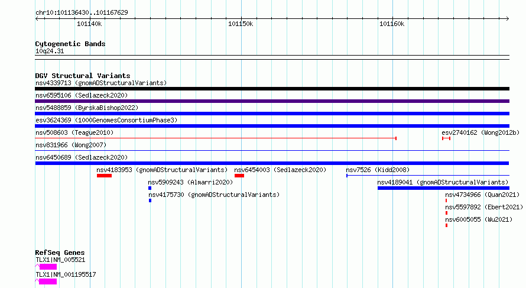Select the nsv6595106 purple variant bar
This screenshot has height=288, width=526.
coord(272,101)
